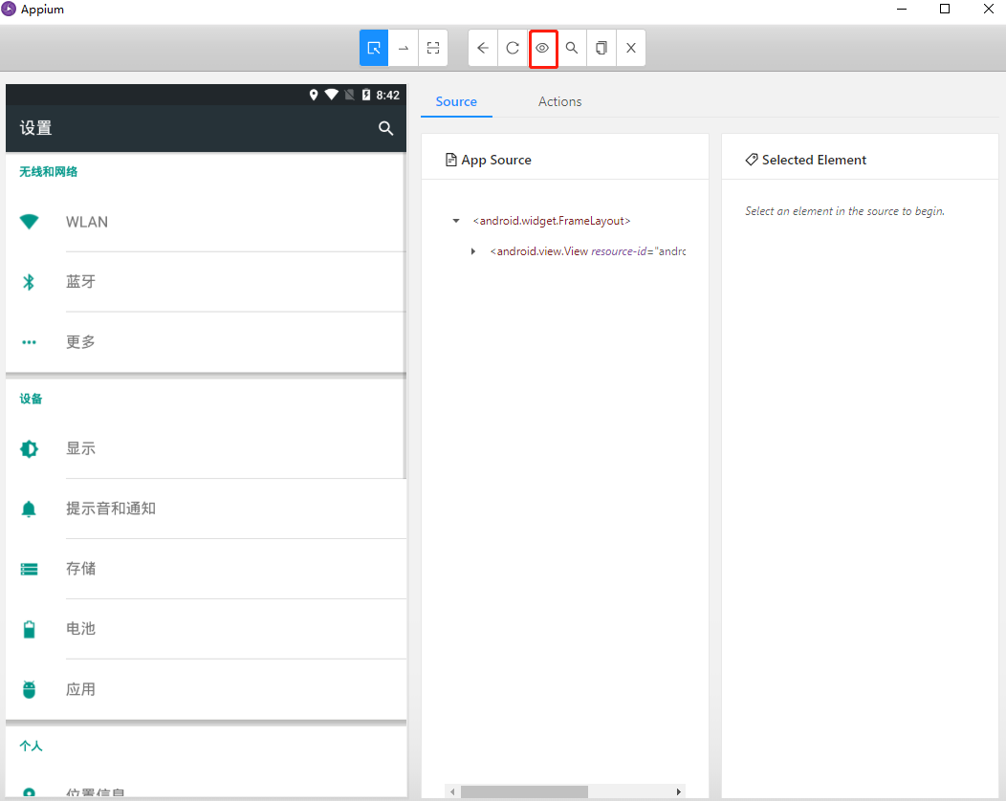Screen dimensions: 1006x801
Task: Click the scrollbar left arrow
Action: click(x=452, y=791)
